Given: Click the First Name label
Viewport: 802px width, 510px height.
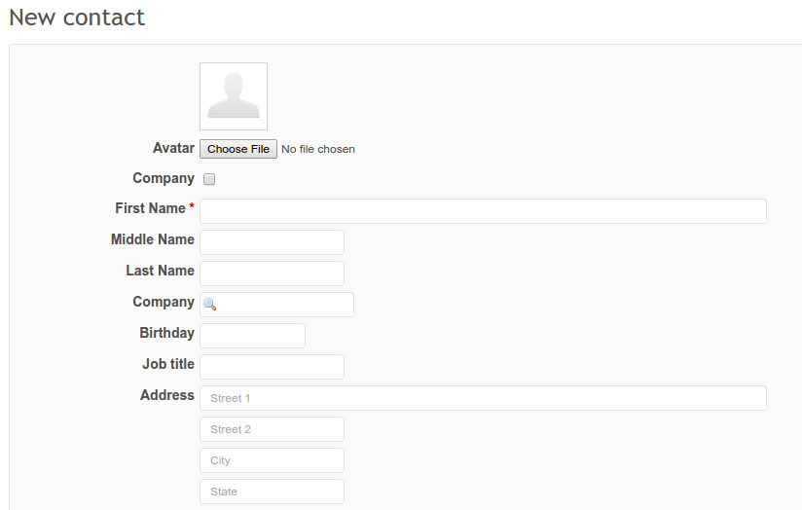Looking at the screenshot, I should click(x=150, y=208).
